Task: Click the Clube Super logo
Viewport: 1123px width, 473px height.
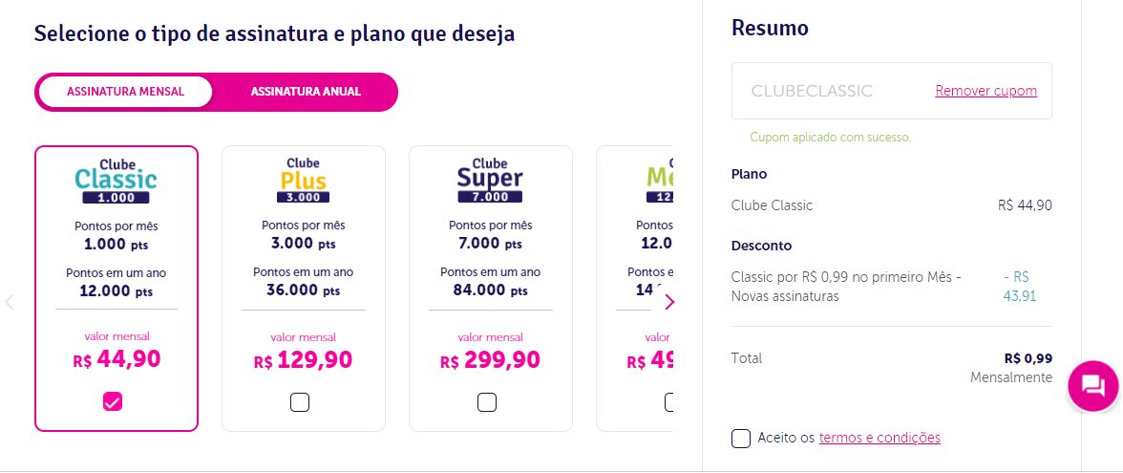Action: [x=490, y=180]
